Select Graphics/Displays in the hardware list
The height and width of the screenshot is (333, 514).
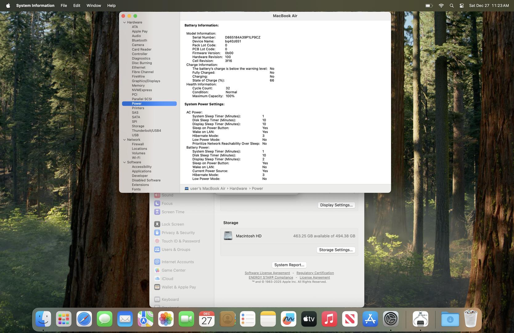(146, 81)
